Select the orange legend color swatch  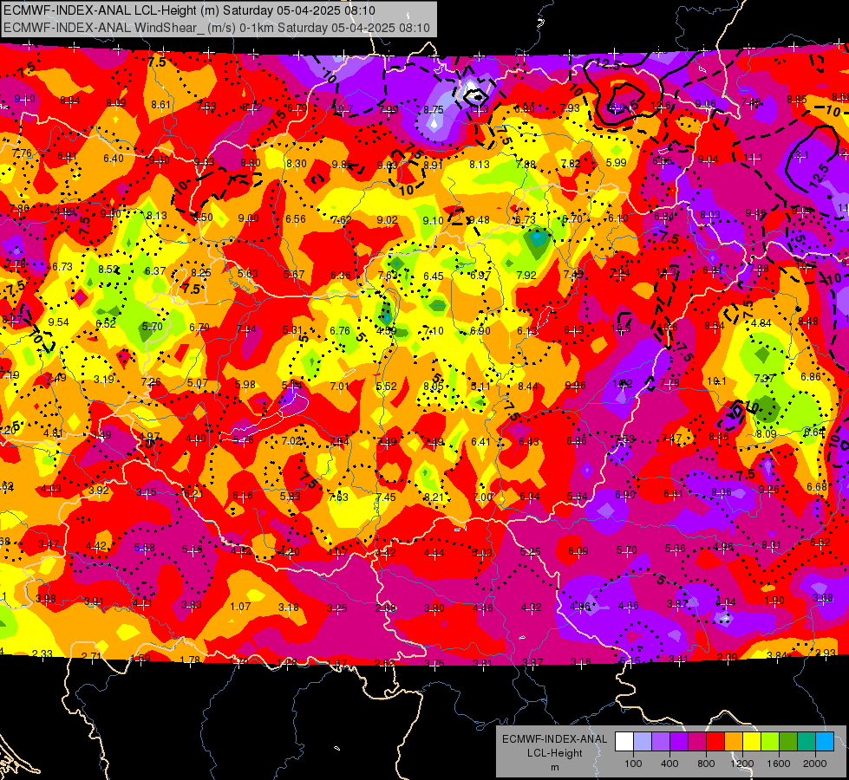[734, 742]
